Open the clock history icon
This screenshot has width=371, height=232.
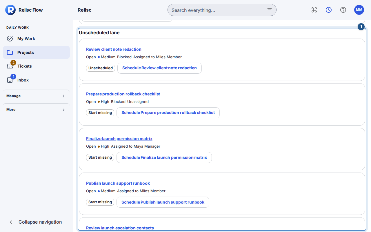tap(329, 10)
